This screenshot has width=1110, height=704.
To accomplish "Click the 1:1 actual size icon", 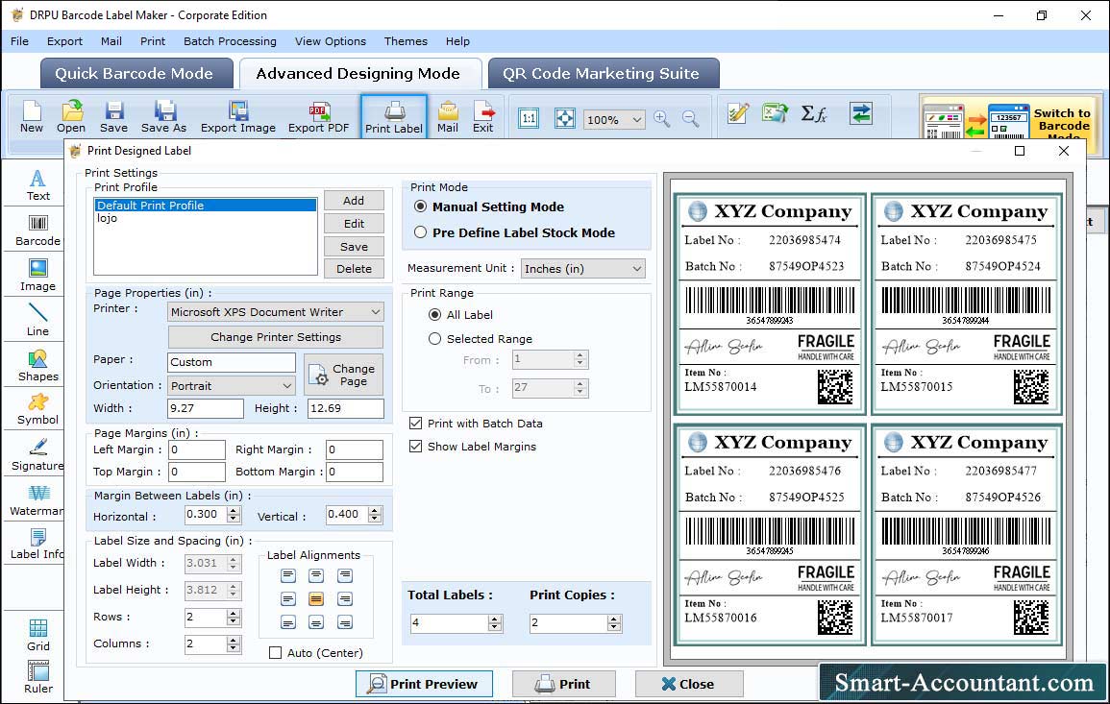I will click(x=529, y=118).
